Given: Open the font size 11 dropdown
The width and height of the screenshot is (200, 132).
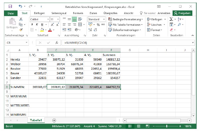Looking at the screenshot, I should 58,19.
